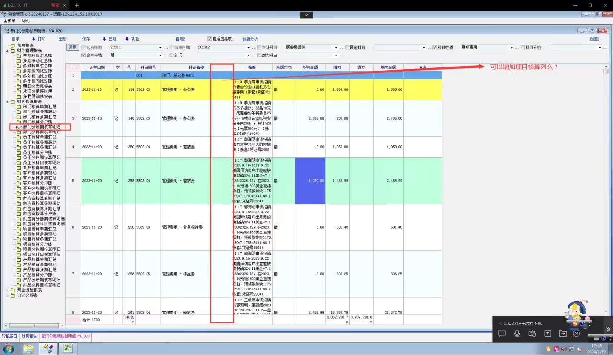Click the text 'T' icon in remote panel
613x355 pixels.
(547, 333)
